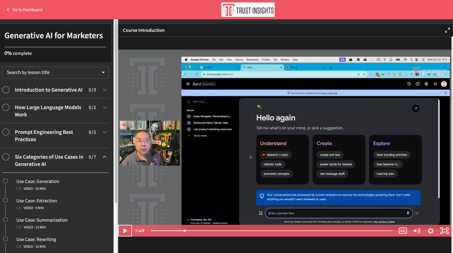Viewport: 453px width, 253px height.
Task: Open Chrome's File menu in video
Action: (214, 59)
